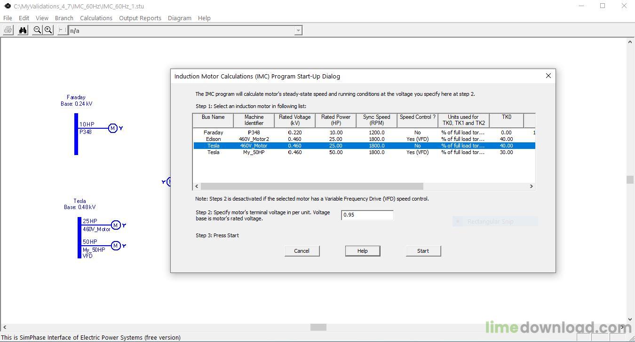Click the right arrow of the table scrollbar

tap(532, 186)
